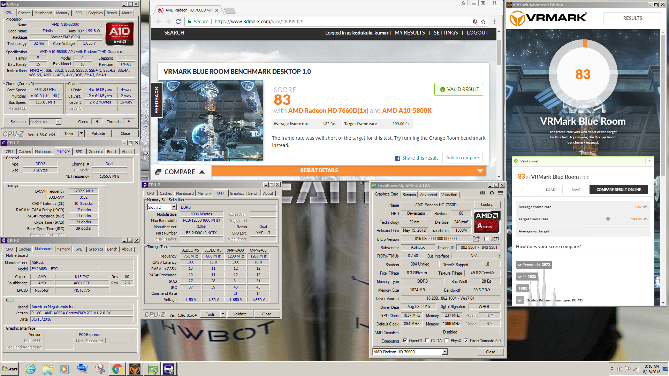Open Windows Media Player from taskbar
Viewport: 669px width, 376px height.
pos(65,369)
